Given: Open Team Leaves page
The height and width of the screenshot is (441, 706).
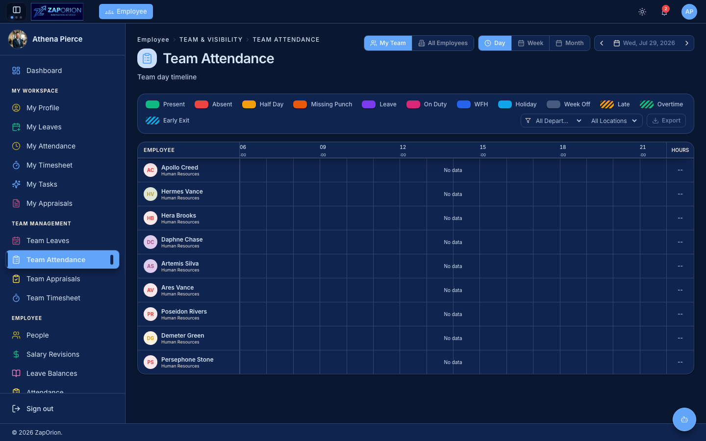Looking at the screenshot, I should (x=63, y=241).
